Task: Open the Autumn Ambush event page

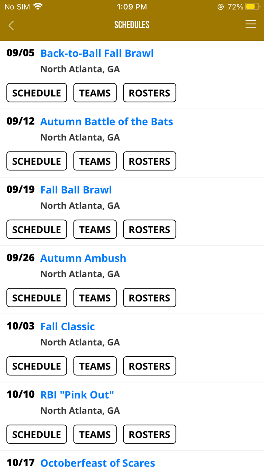Action: (x=83, y=258)
